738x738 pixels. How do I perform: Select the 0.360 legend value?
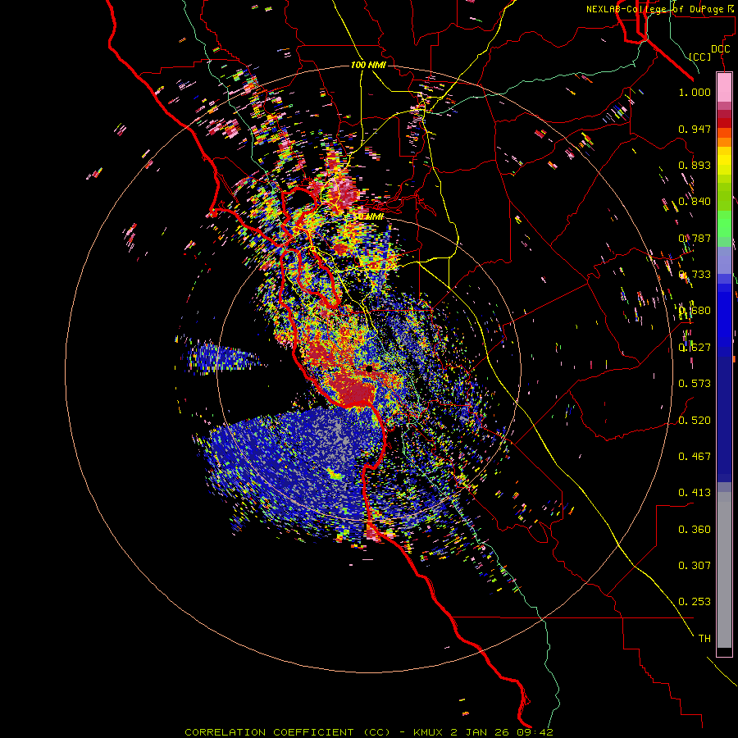(x=695, y=530)
